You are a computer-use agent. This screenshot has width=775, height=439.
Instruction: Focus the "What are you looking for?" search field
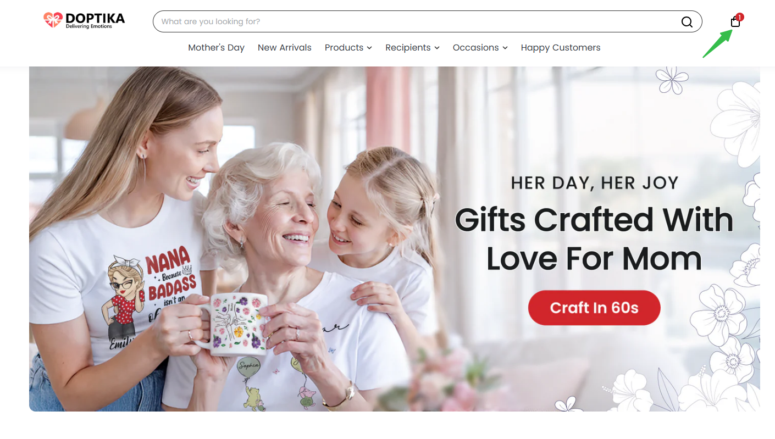click(x=418, y=21)
